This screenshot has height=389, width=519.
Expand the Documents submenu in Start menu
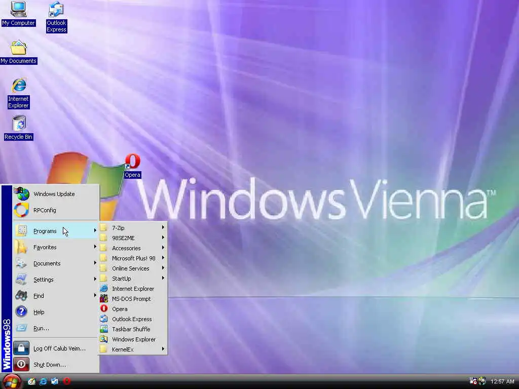coord(56,263)
